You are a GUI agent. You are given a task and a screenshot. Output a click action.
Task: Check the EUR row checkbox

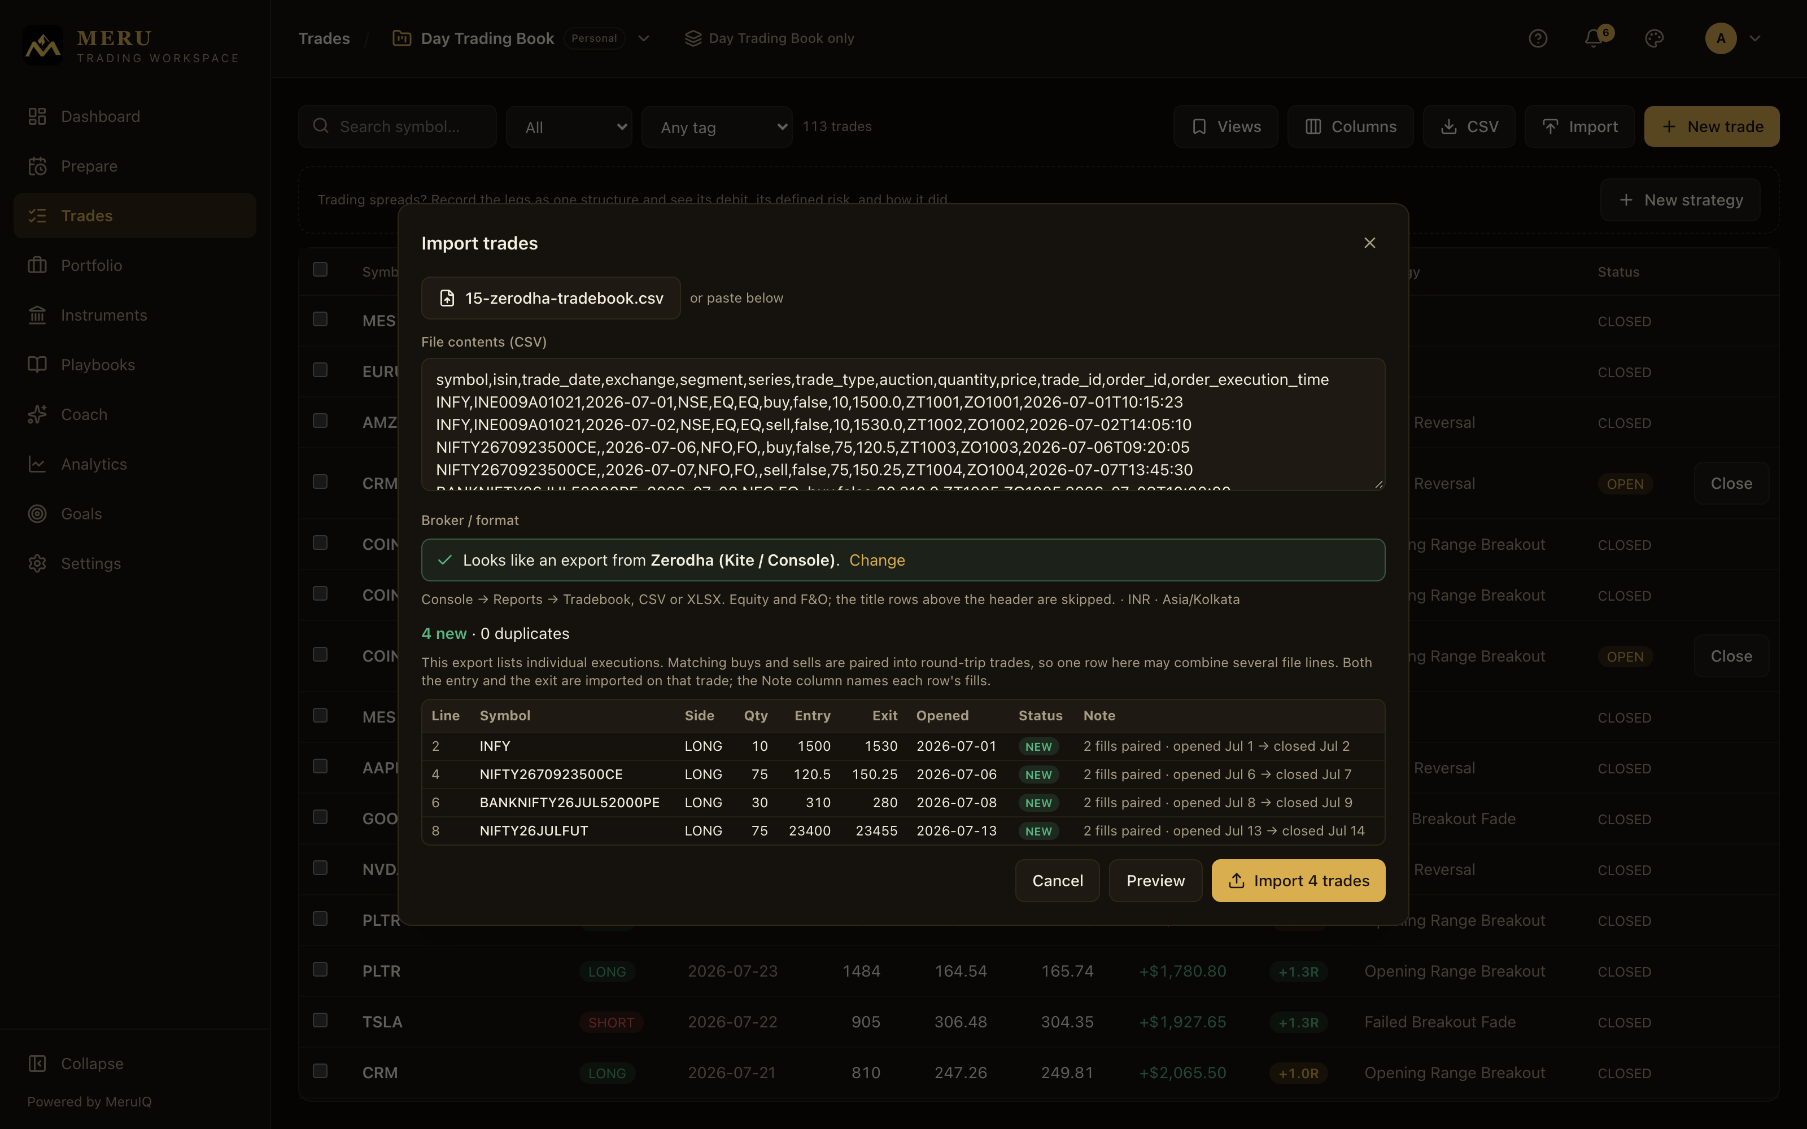point(320,370)
